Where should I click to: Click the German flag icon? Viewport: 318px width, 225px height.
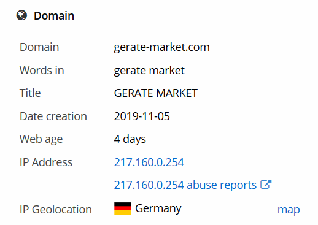123,208
